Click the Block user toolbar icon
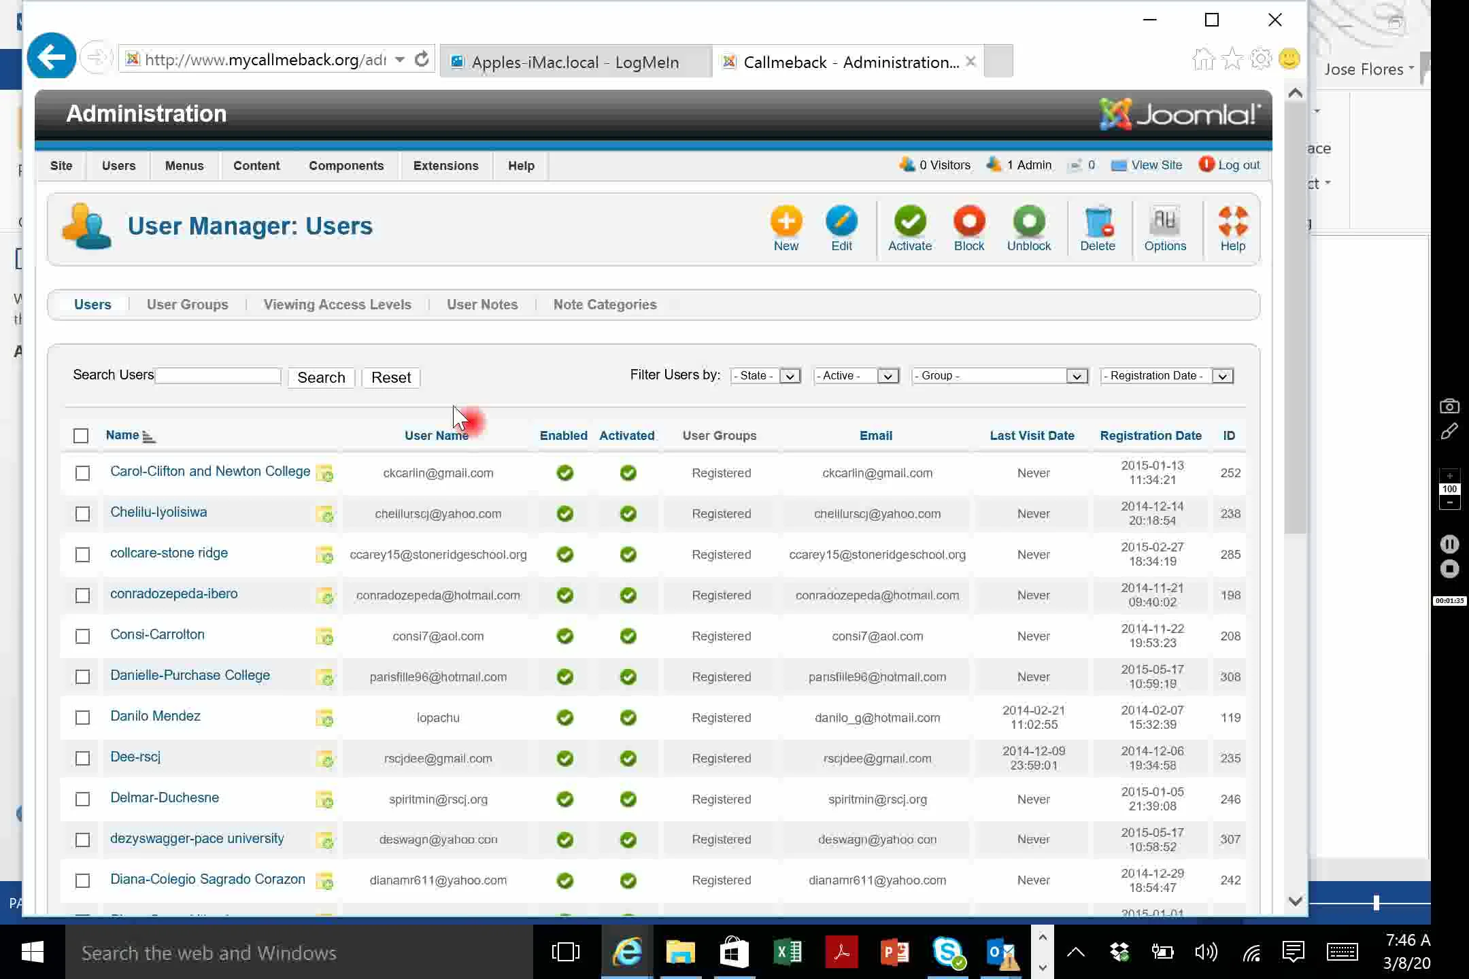The height and width of the screenshot is (979, 1469). click(969, 222)
